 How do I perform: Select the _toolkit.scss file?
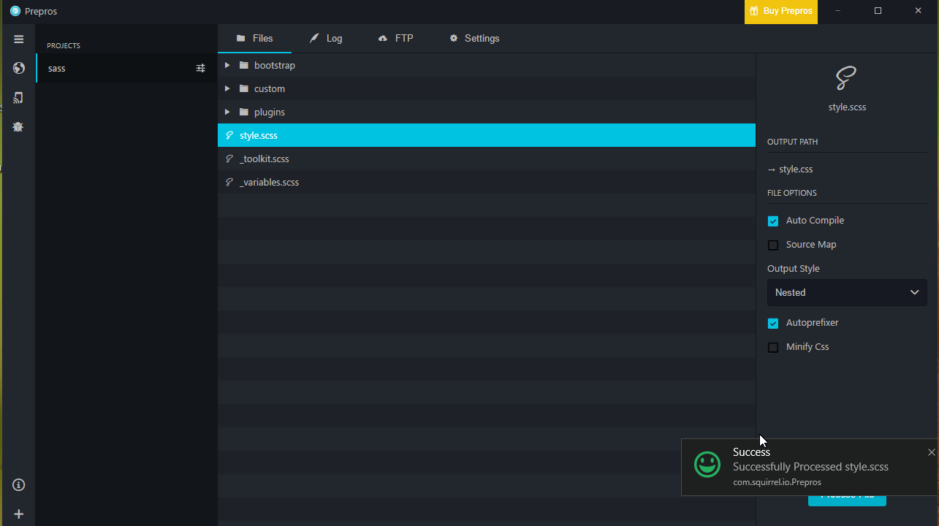click(x=487, y=159)
